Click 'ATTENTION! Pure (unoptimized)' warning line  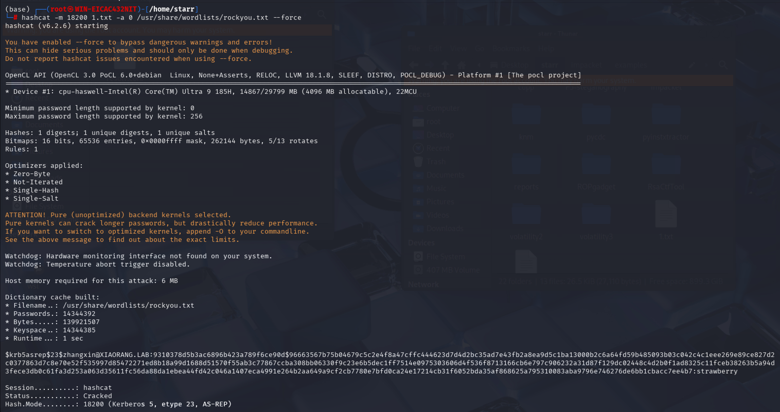(x=118, y=215)
